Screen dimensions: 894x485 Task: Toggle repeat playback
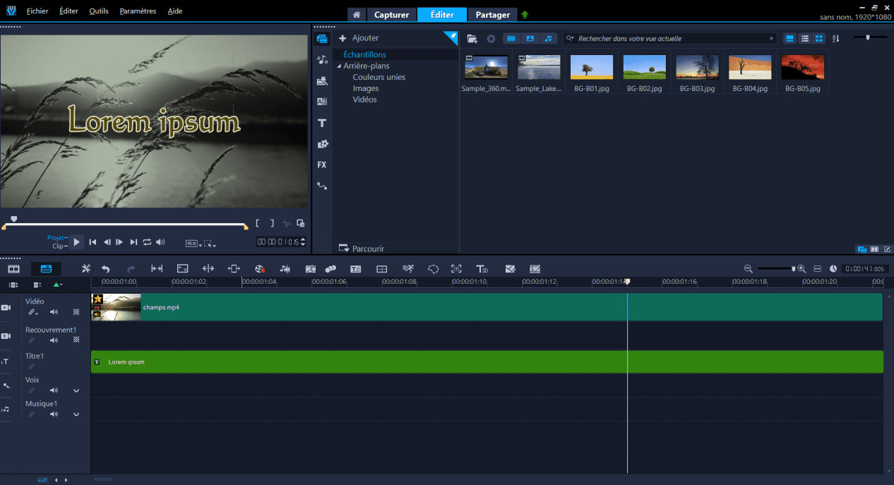point(147,242)
